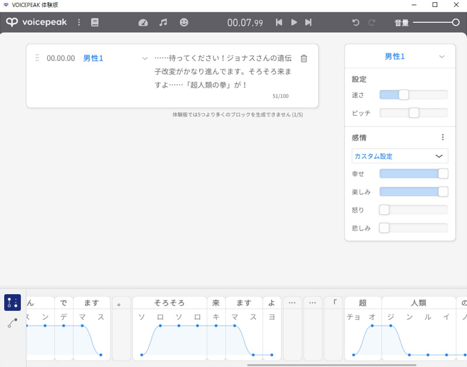
Task: Close the VOICEPEAK window
Action: (456, 5)
